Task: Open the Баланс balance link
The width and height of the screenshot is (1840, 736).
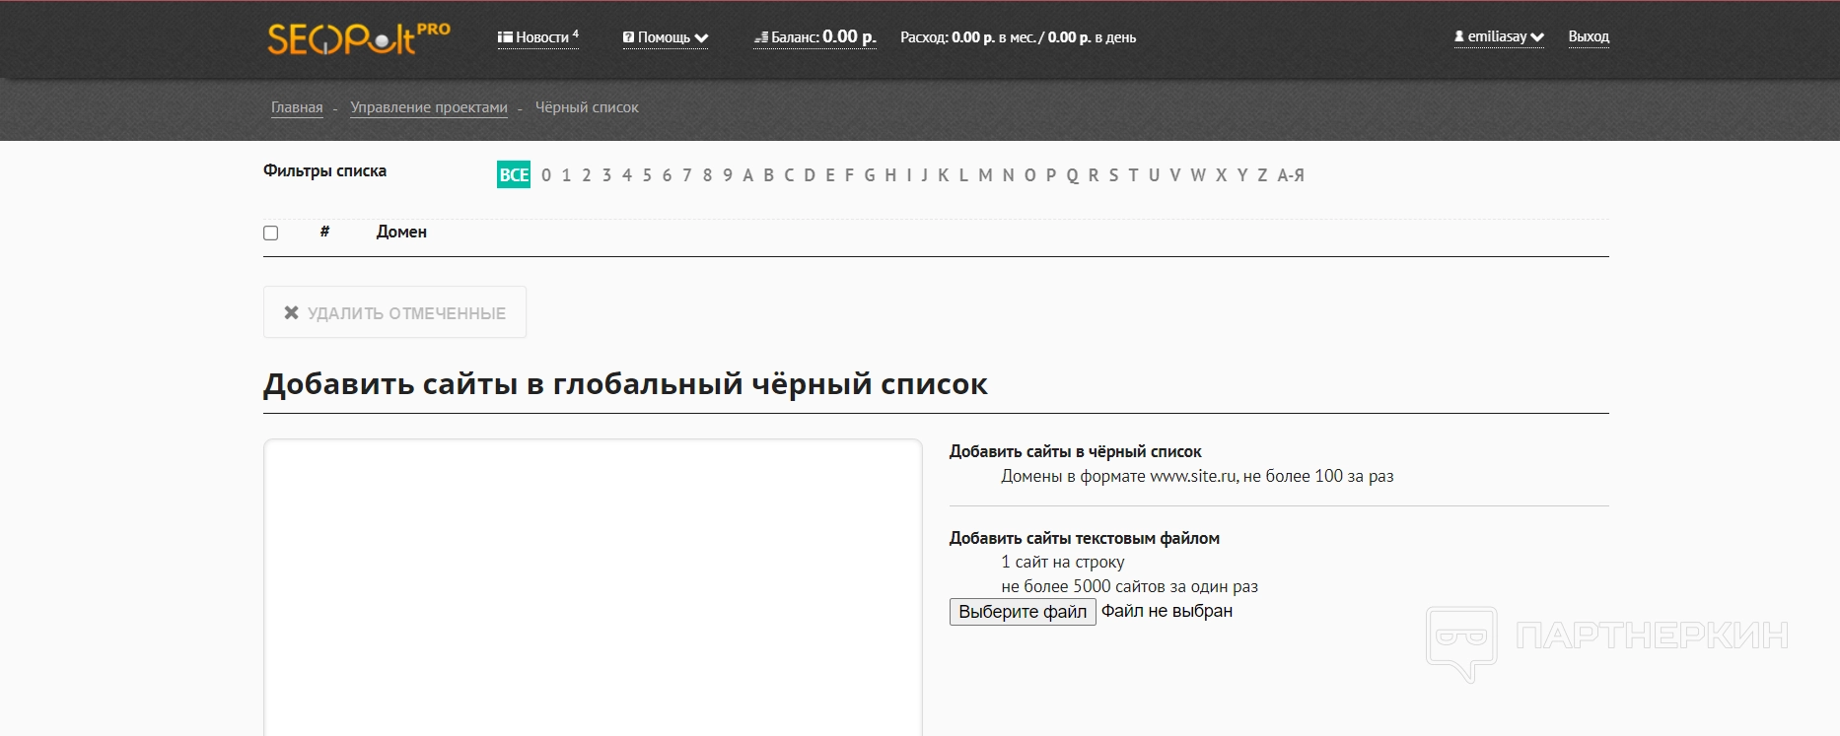Action: pyautogui.click(x=814, y=37)
